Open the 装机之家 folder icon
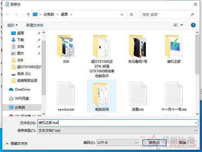Screen dimensions: 202x152 click(174, 46)
